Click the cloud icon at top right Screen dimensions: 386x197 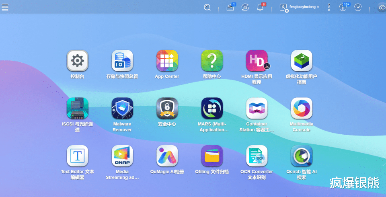382,8
